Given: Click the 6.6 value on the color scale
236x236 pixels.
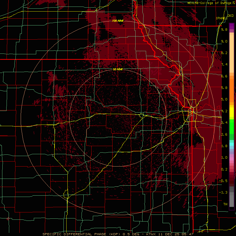Looking at the screenshot, I should coord(224,76).
